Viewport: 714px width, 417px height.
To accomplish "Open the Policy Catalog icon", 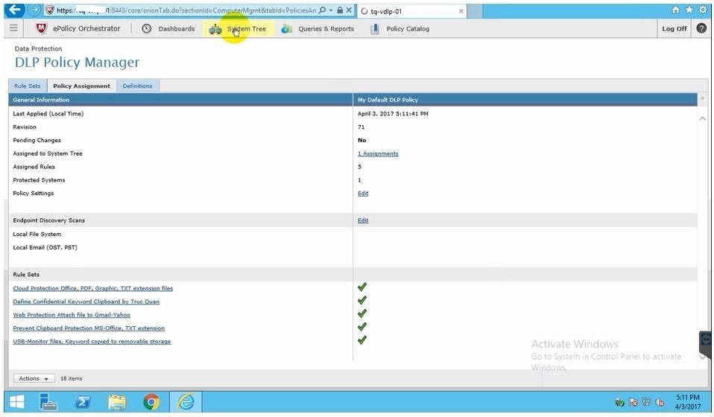I will pos(374,29).
